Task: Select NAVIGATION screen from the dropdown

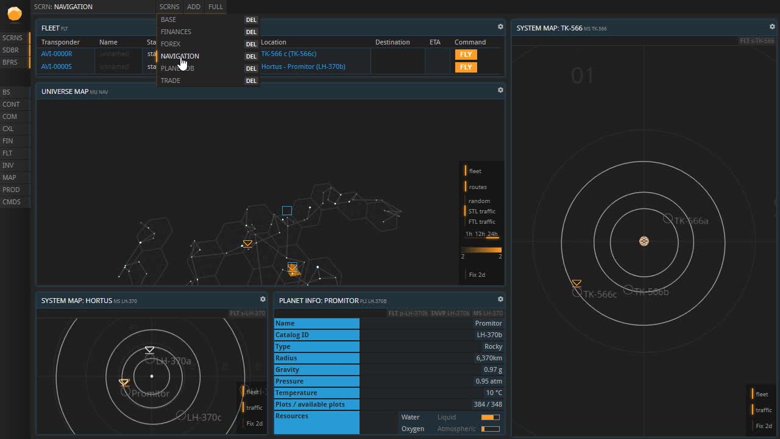Action: [180, 56]
